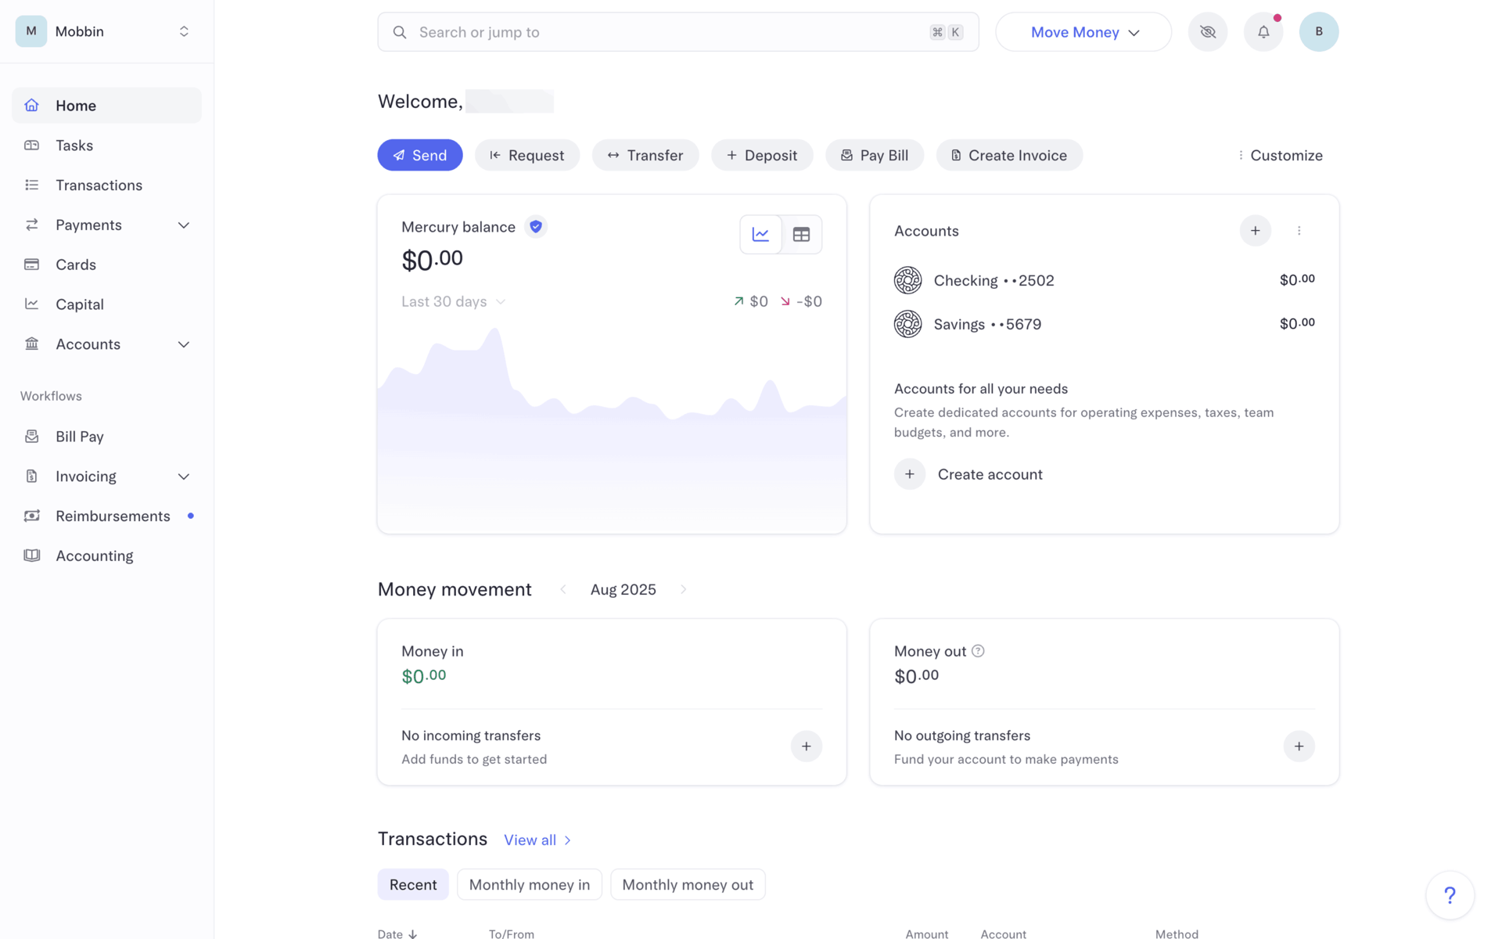Click the Accounts bank sidebar icon
This screenshot has height=939, width=1502.
(x=31, y=344)
